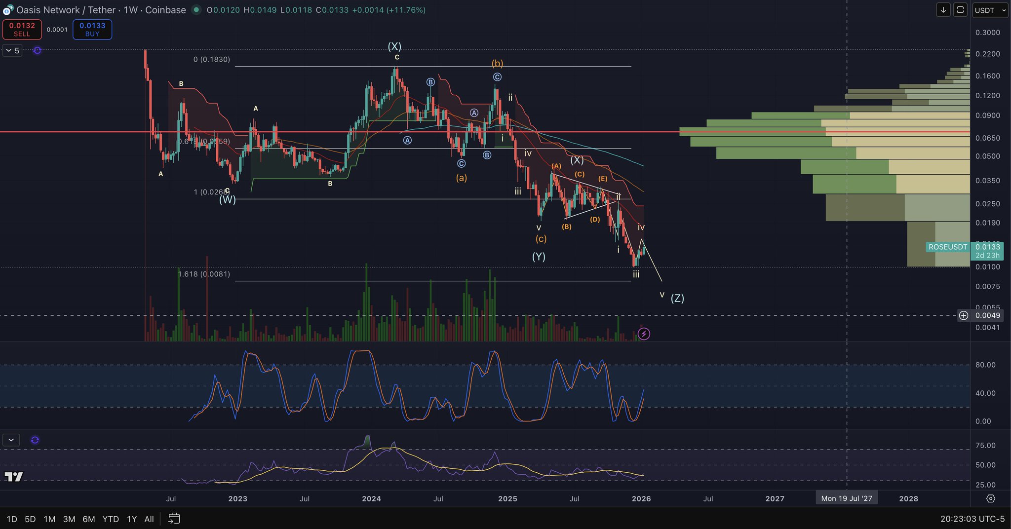Screen dimensions: 1011x529
Task: Select the 1Y time range
Action: [132, 519]
